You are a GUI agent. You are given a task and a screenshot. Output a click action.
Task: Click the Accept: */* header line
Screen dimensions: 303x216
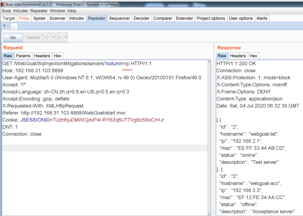(x=14, y=85)
